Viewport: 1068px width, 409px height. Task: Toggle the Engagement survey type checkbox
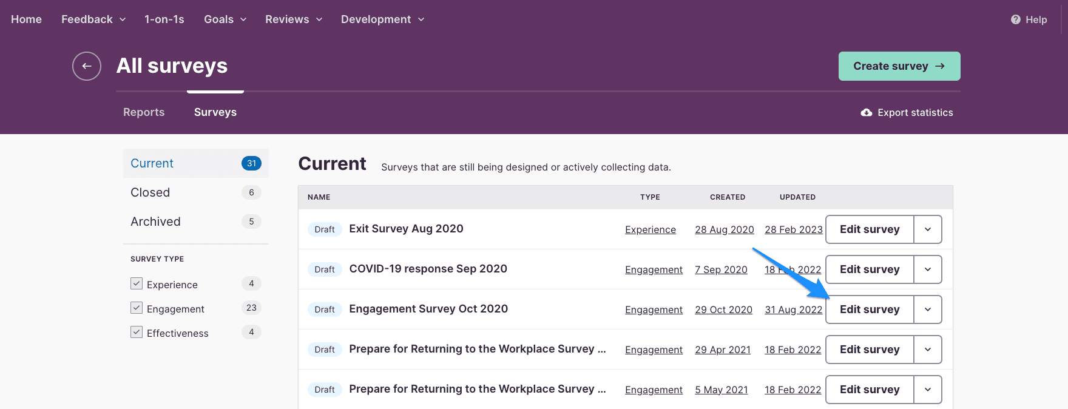pos(137,308)
